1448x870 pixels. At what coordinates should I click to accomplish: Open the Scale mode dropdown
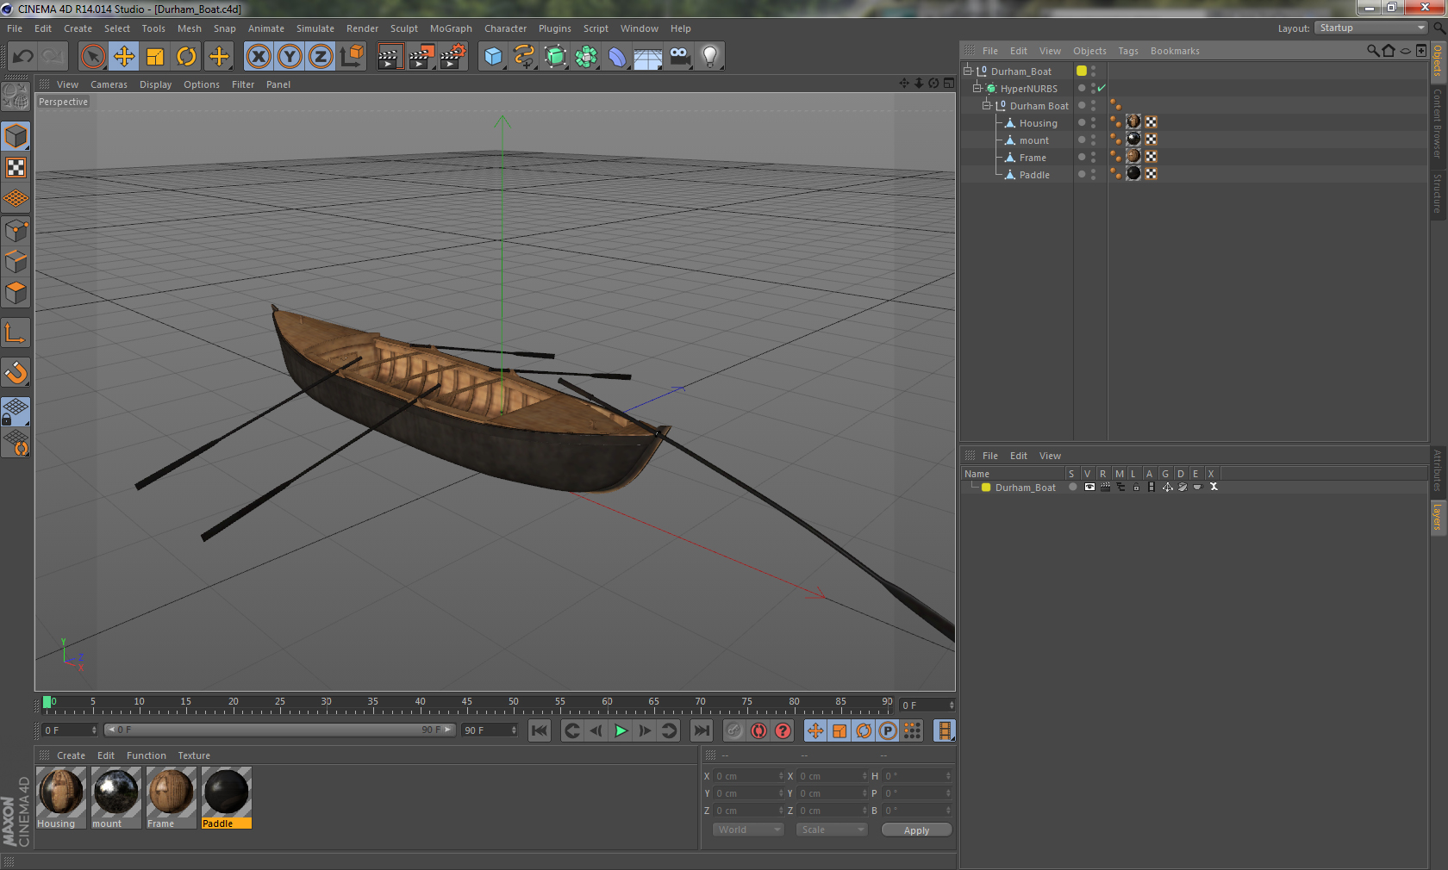(x=832, y=830)
